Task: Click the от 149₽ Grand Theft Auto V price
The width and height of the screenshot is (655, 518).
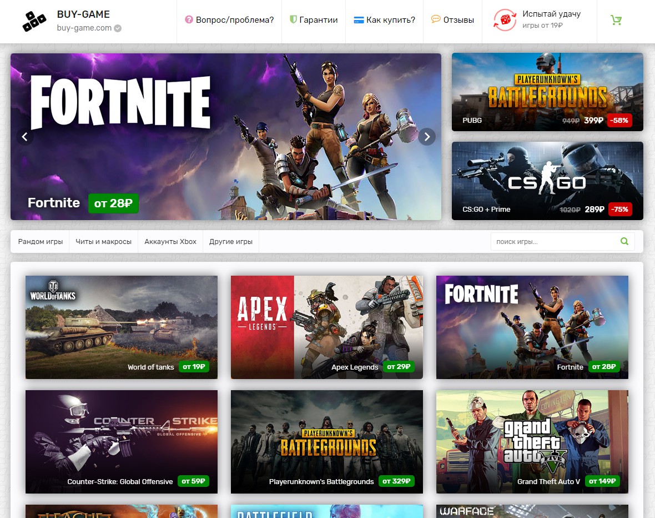Action: pyautogui.click(x=602, y=481)
